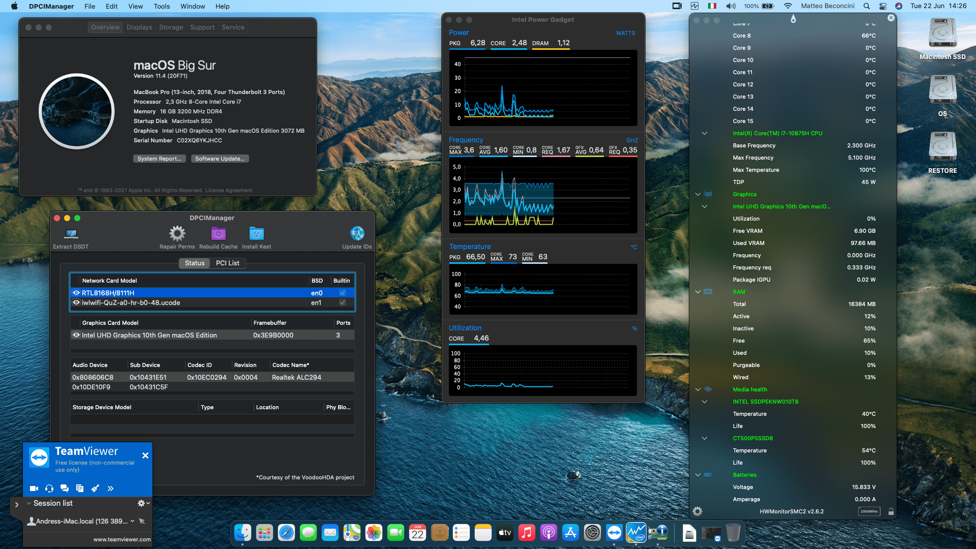Open the Tools menu in the menu bar
Viewport: 976px width, 549px height.
(162, 6)
